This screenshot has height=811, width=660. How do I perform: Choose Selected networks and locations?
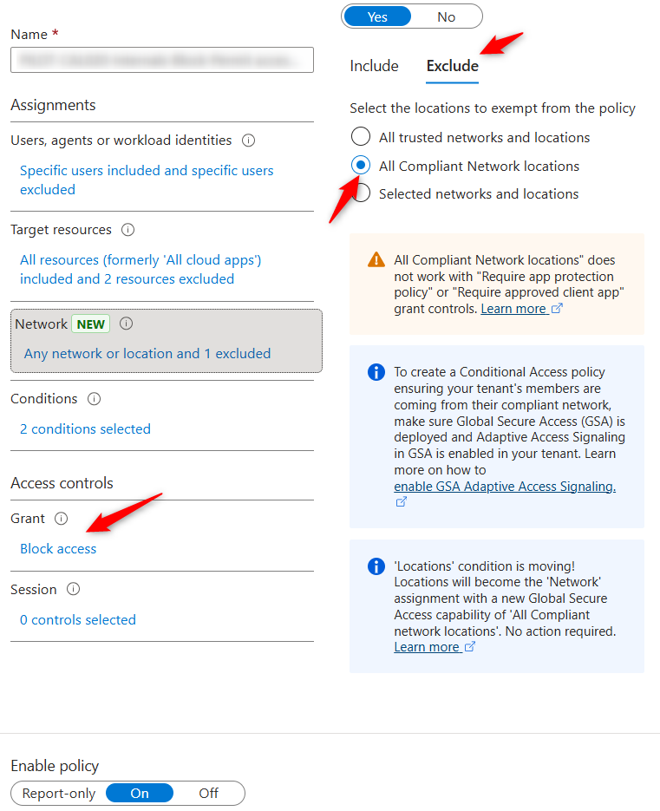(x=361, y=193)
